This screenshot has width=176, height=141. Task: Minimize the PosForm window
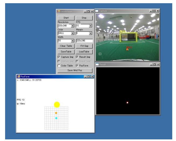click(x=85, y=77)
